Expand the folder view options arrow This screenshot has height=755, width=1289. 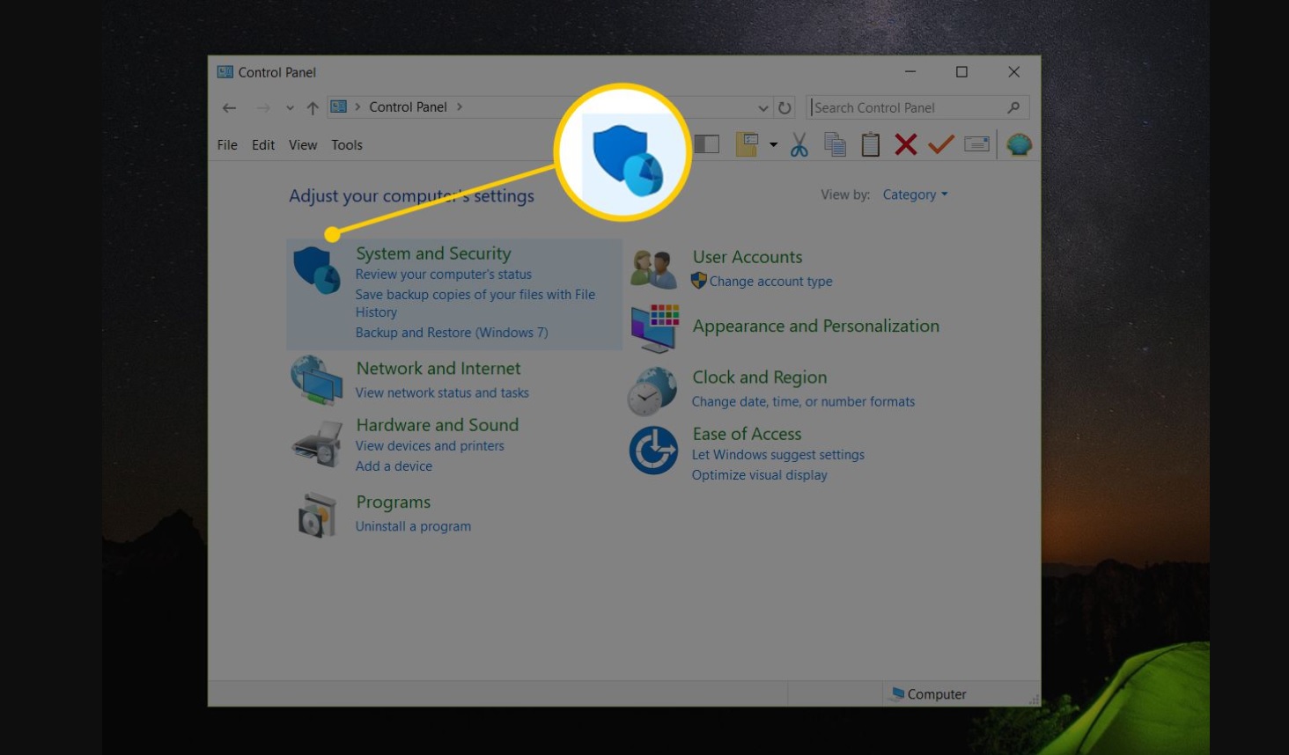click(x=773, y=144)
